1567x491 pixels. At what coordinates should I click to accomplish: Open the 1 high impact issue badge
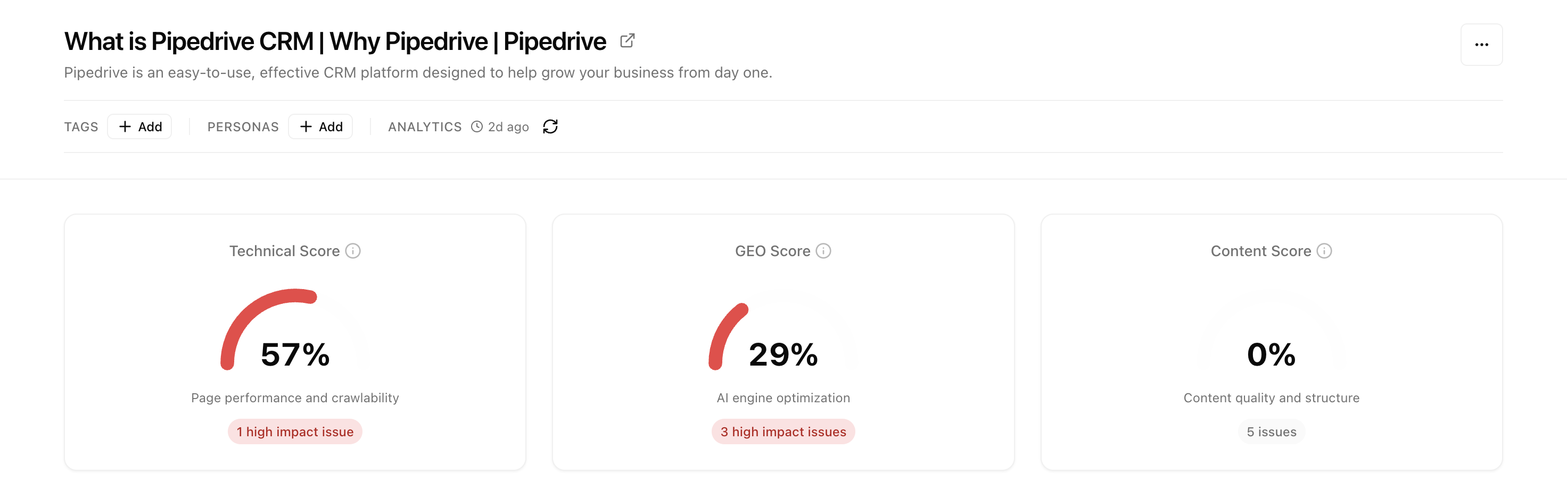point(294,431)
